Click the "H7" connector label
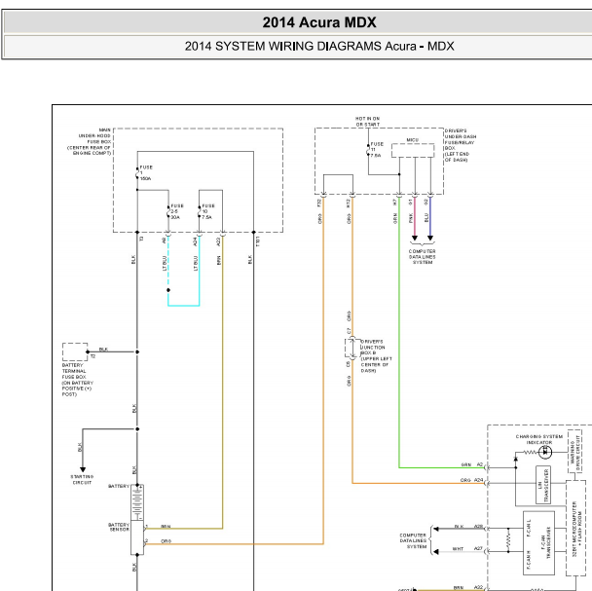This screenshot has height=591, width=592. point(395,203)
